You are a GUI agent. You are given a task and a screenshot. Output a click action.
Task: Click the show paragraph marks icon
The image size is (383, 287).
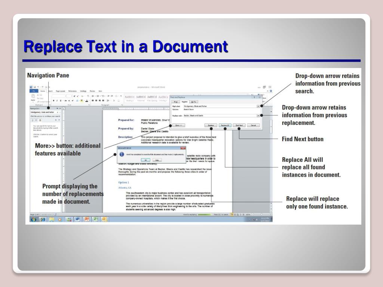121,96
